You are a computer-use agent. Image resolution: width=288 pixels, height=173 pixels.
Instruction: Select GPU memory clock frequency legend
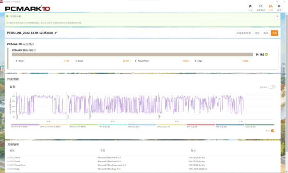pos(54,126)
